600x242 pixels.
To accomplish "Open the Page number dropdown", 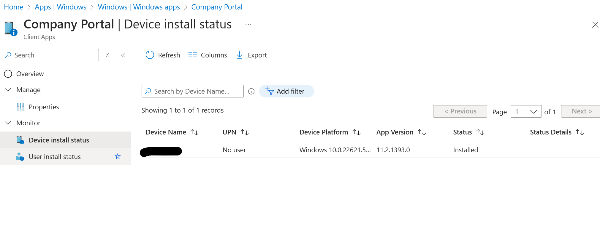I will click(x=526, y=111).
